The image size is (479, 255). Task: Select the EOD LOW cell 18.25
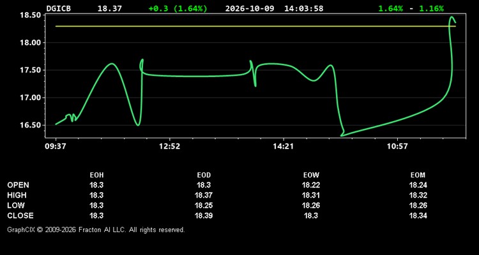tap(204, 205)
